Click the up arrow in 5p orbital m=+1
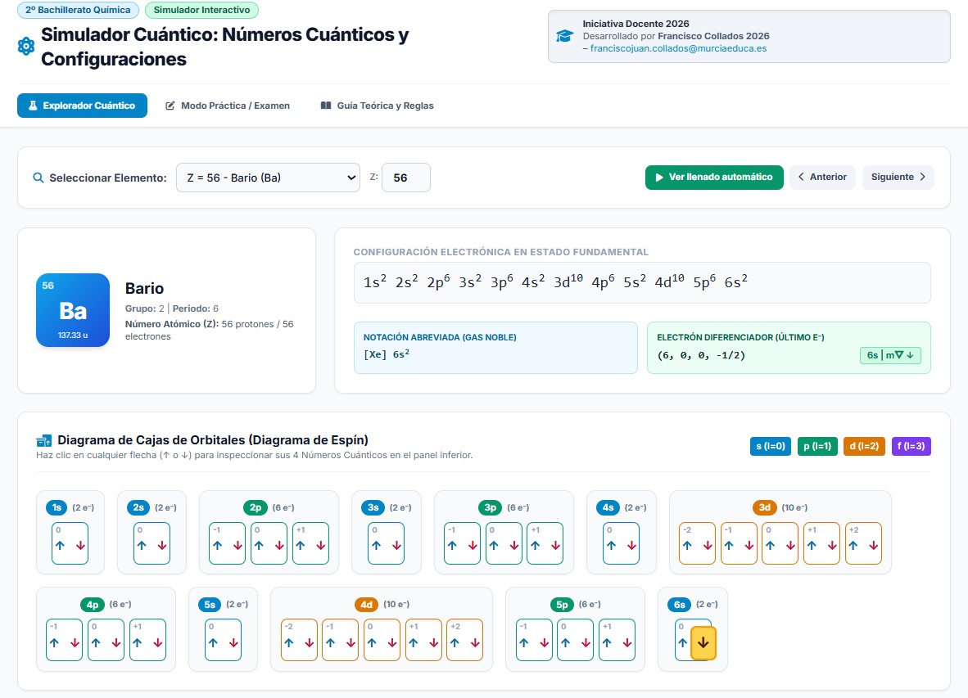 [607, 642]
